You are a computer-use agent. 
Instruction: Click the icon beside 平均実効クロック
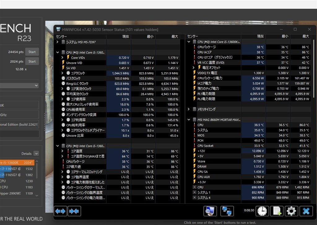tap(63, 94)
